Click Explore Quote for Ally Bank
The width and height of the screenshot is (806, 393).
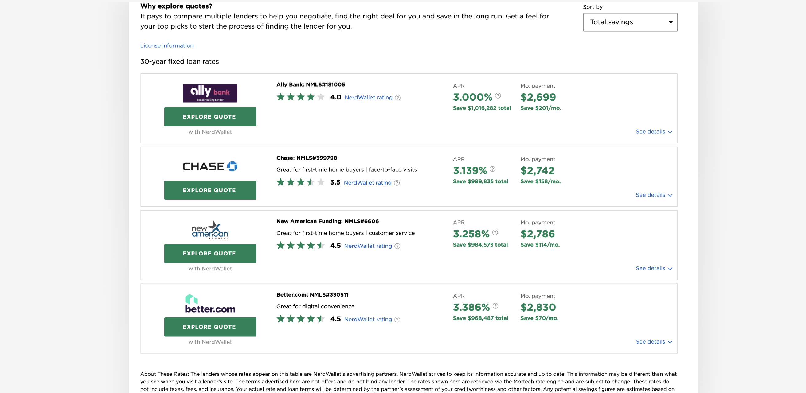click(210, 117)
